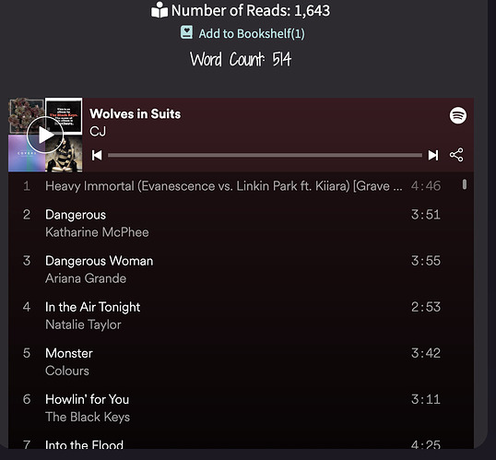
Task: Open the Spotify logo link
Action: [x=457, y=115]
